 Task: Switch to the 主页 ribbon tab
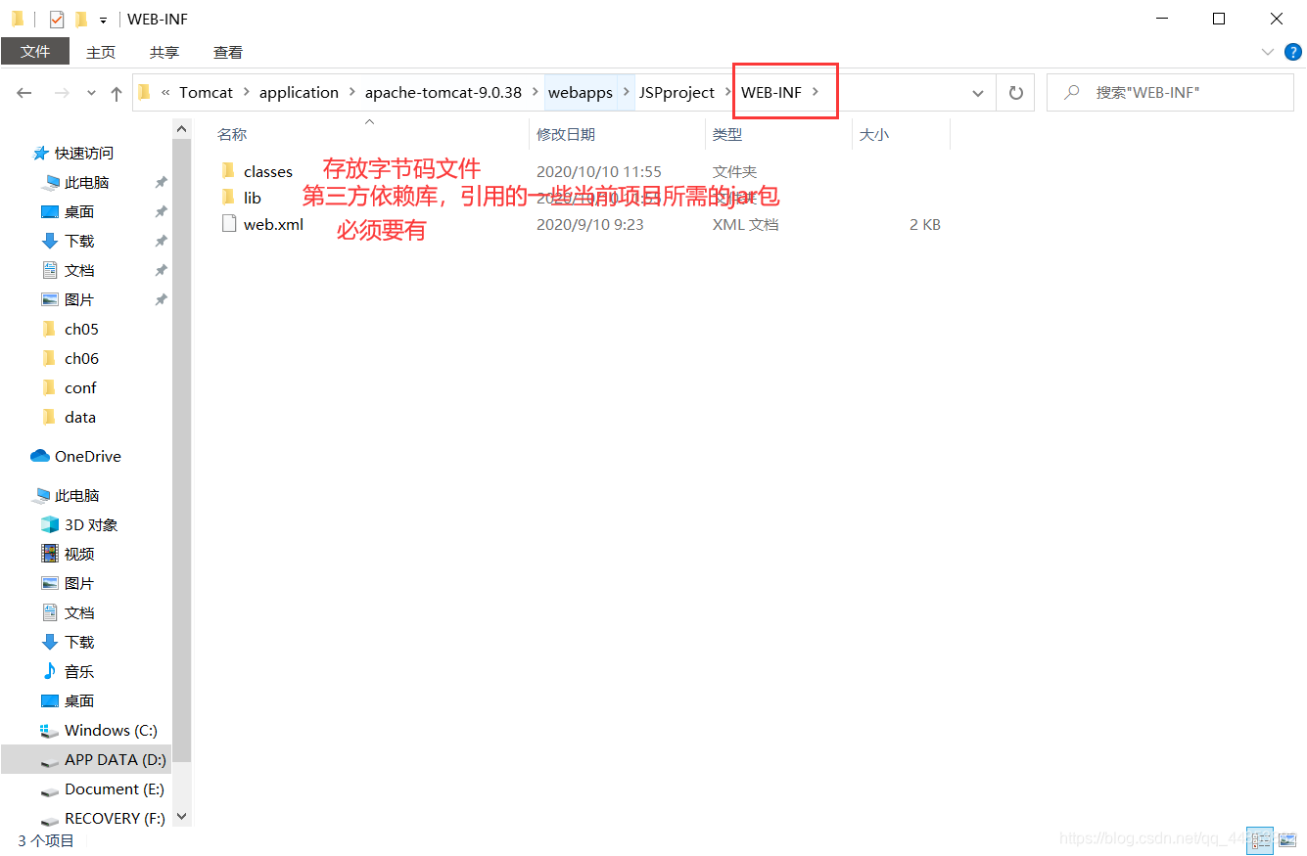pos(101,52)
